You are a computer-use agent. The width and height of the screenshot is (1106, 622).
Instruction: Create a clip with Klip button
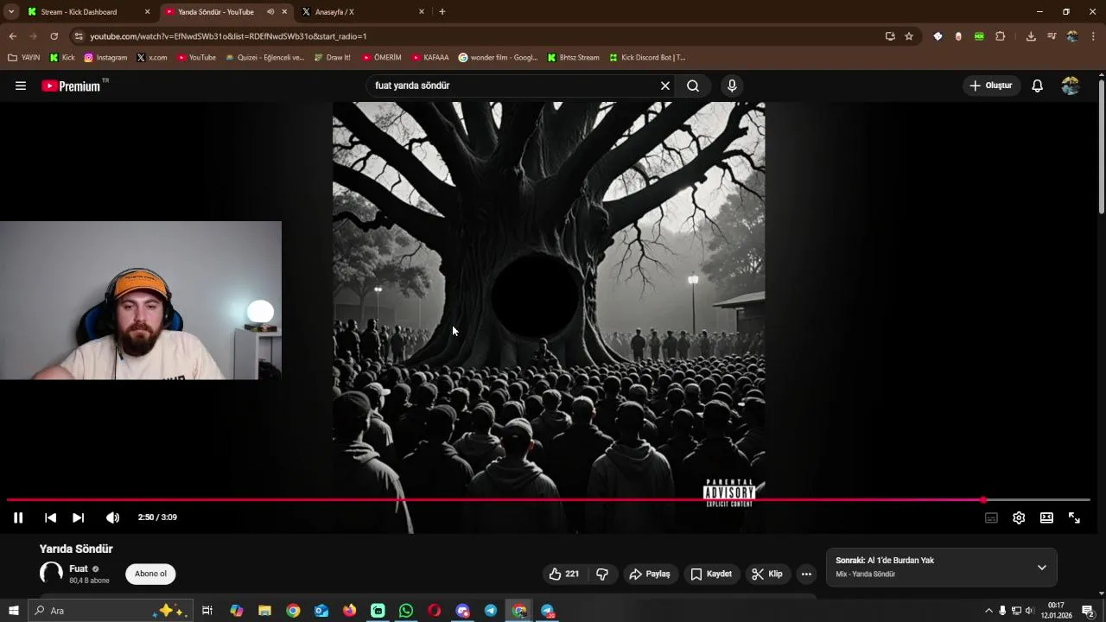(x=767, y=574)
